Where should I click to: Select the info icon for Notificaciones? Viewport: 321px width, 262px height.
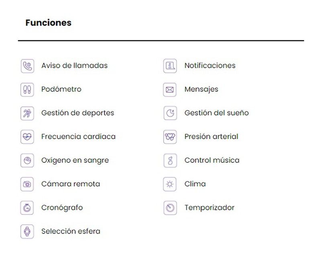click(170, 66)
